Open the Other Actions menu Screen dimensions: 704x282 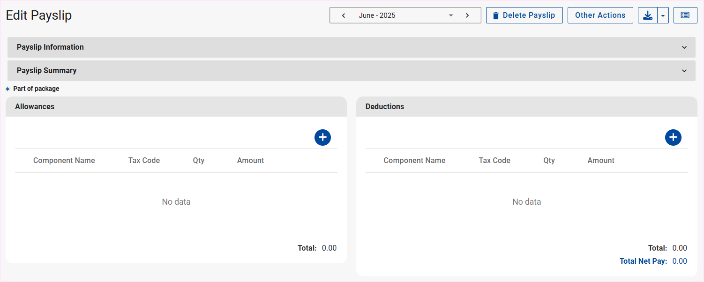point(600,15)
